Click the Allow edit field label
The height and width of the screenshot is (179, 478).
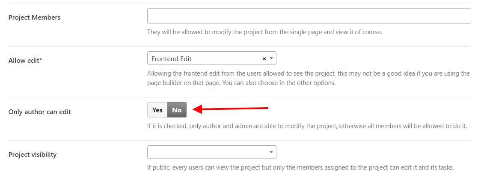(24, 61)
